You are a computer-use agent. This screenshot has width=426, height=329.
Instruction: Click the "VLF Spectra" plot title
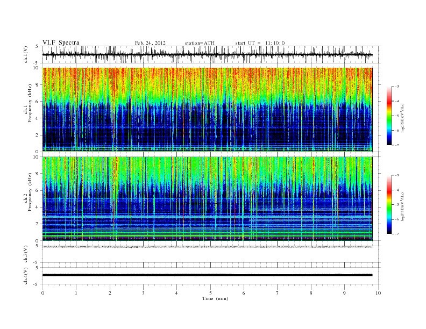[x=61, y=42]
